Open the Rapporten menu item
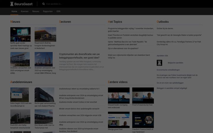Screen dimensions: 213x133 pyautogui.click(x=48, y=12)
